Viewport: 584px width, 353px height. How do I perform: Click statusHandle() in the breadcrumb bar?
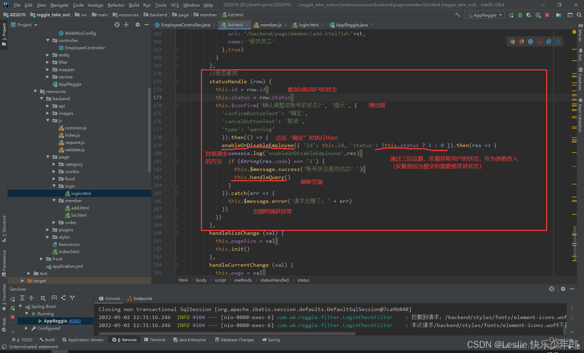[x=275, y=280]
